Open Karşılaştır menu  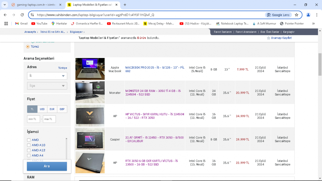[x=289, y=32]
